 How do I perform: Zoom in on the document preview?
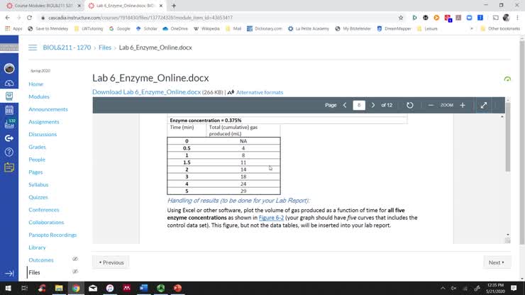(463, 105)
